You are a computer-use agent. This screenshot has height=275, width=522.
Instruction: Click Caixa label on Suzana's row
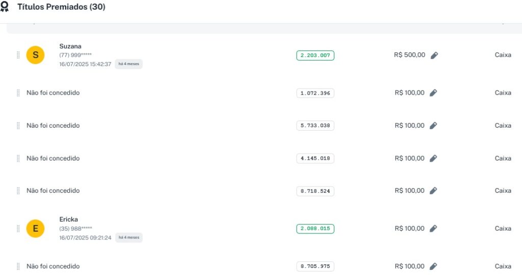coord(503,55)
